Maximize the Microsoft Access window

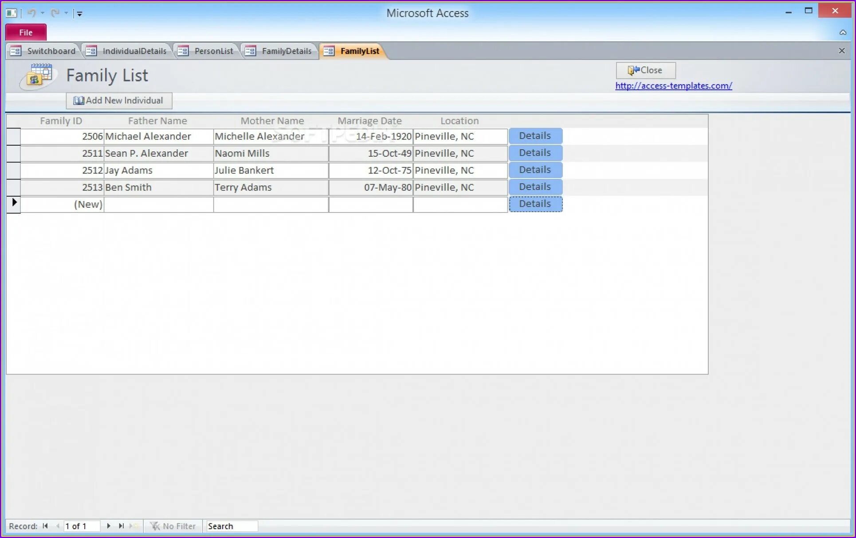(x=808, y=11)
